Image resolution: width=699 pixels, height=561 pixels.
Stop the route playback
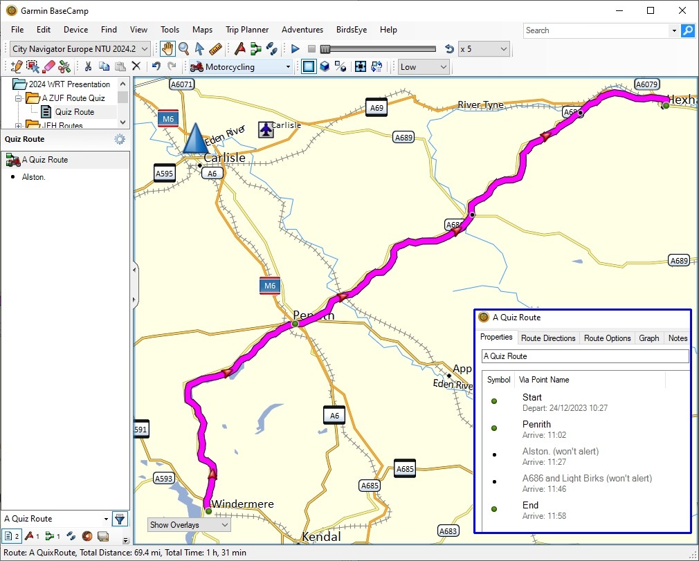[x=311, y=48]
